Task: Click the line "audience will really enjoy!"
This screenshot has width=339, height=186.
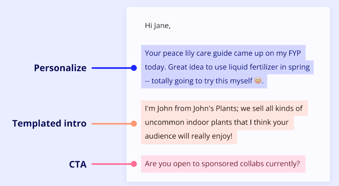Action: (x=188, y=136)
